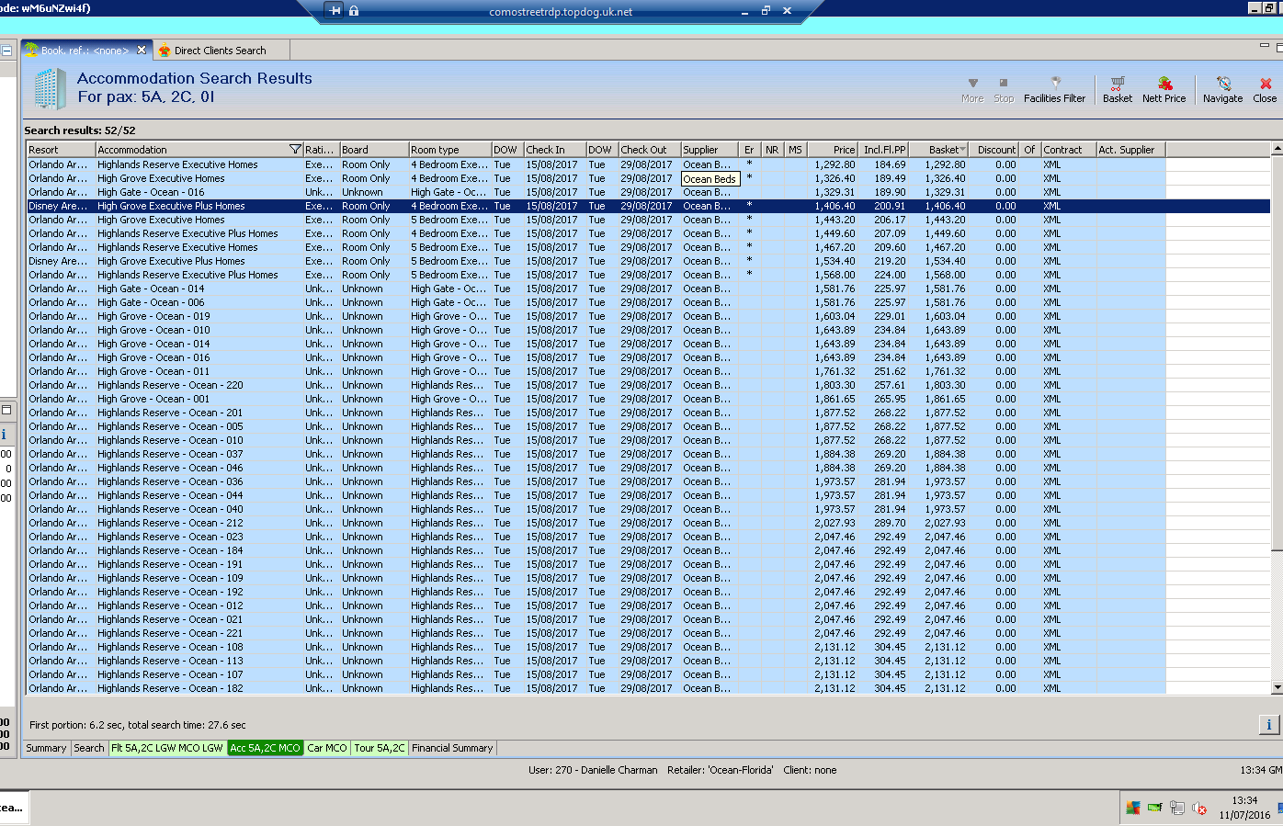Toggle the RDP connection bar pin
This screenshot has height=826, width=1283.
[335, 11]
